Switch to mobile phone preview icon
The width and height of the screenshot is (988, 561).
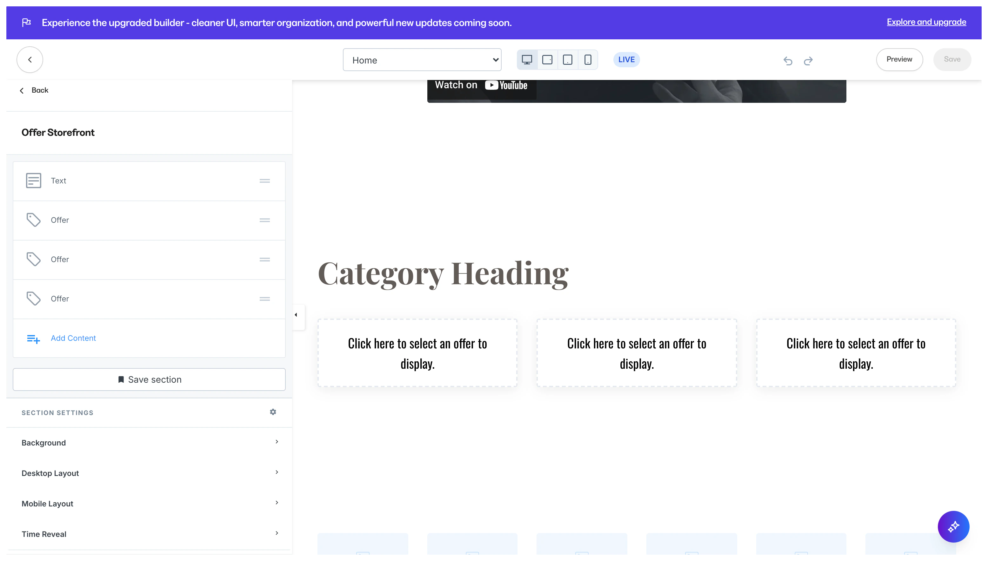[x=587, y=60]
